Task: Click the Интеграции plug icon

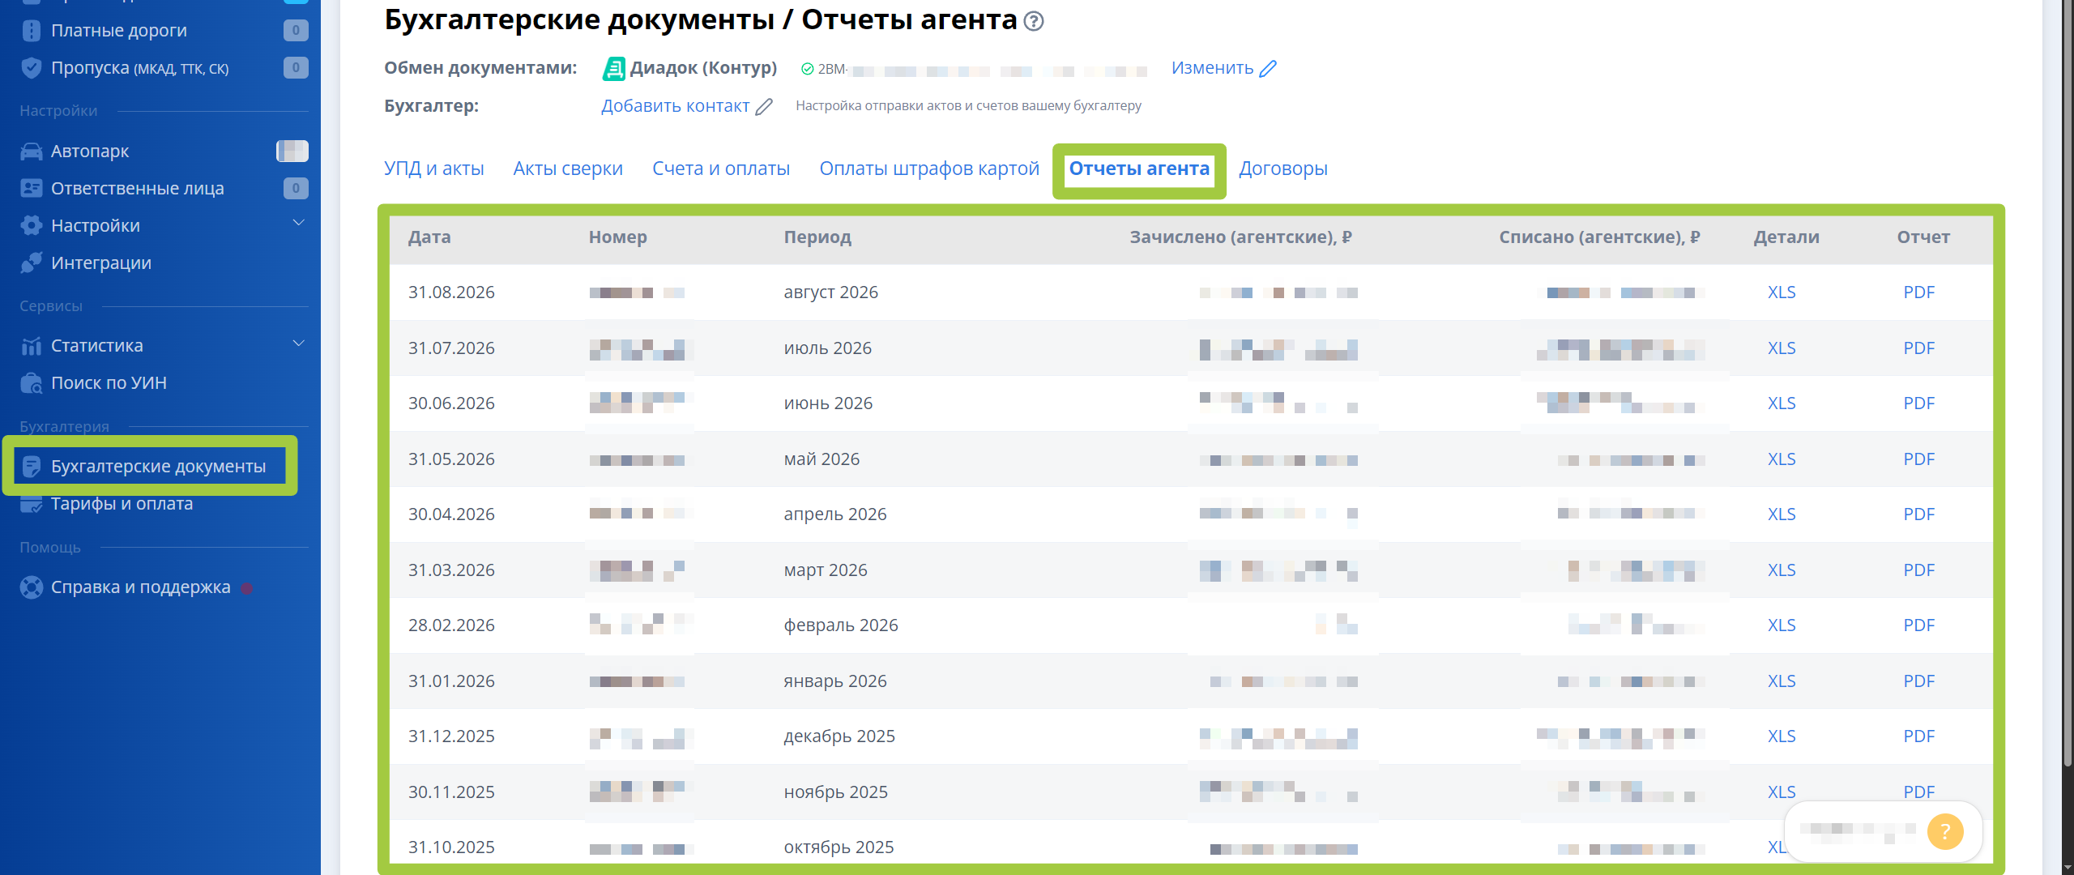Action: click(x=31, y=263)
